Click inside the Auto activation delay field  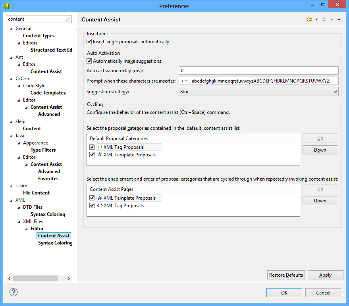tap(258, 70)
